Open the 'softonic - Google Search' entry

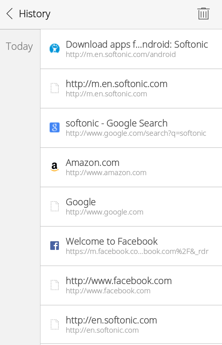[117, 123]
